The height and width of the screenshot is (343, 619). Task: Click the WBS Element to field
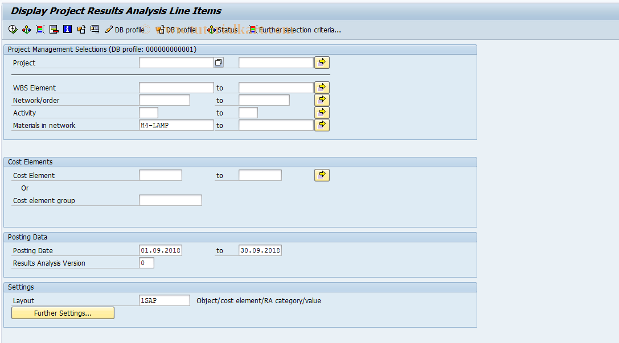pyautogui.click(x=276, y=88)
